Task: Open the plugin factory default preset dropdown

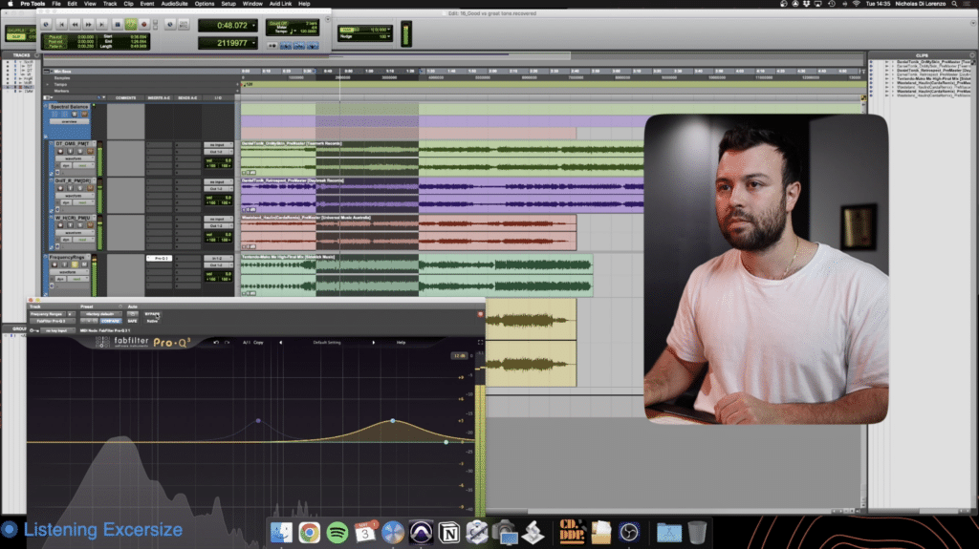Action: click(x=99, y=314)
